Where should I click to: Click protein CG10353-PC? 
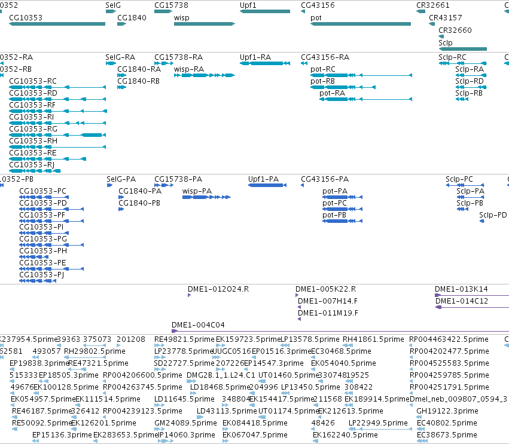tap(44, 197)
